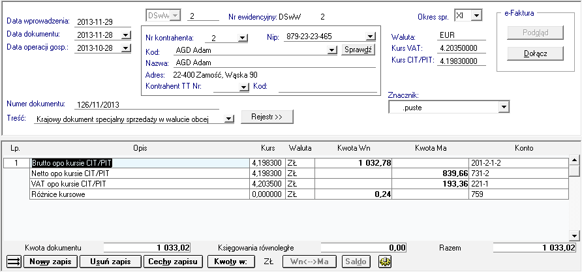Expand the Treść description dropdown
This screenshot has width=582, height=272.
point(229,119)
